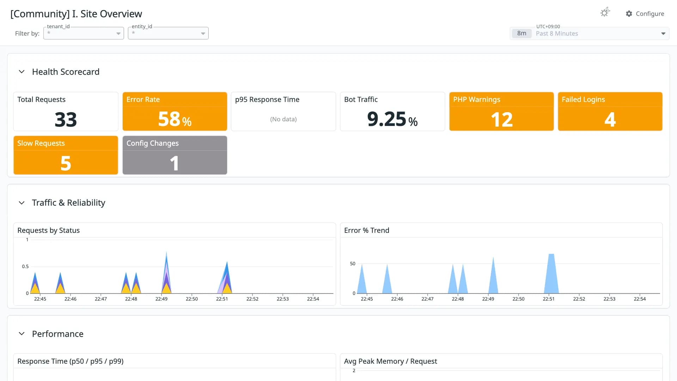Select the Slow Requests widget showing 5
The width and height of the screenshot is (677, 381).
click(66, 155)
